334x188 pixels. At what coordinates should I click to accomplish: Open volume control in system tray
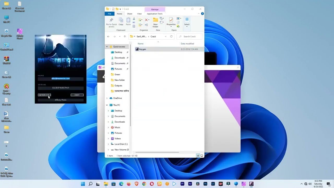point(310,184)
